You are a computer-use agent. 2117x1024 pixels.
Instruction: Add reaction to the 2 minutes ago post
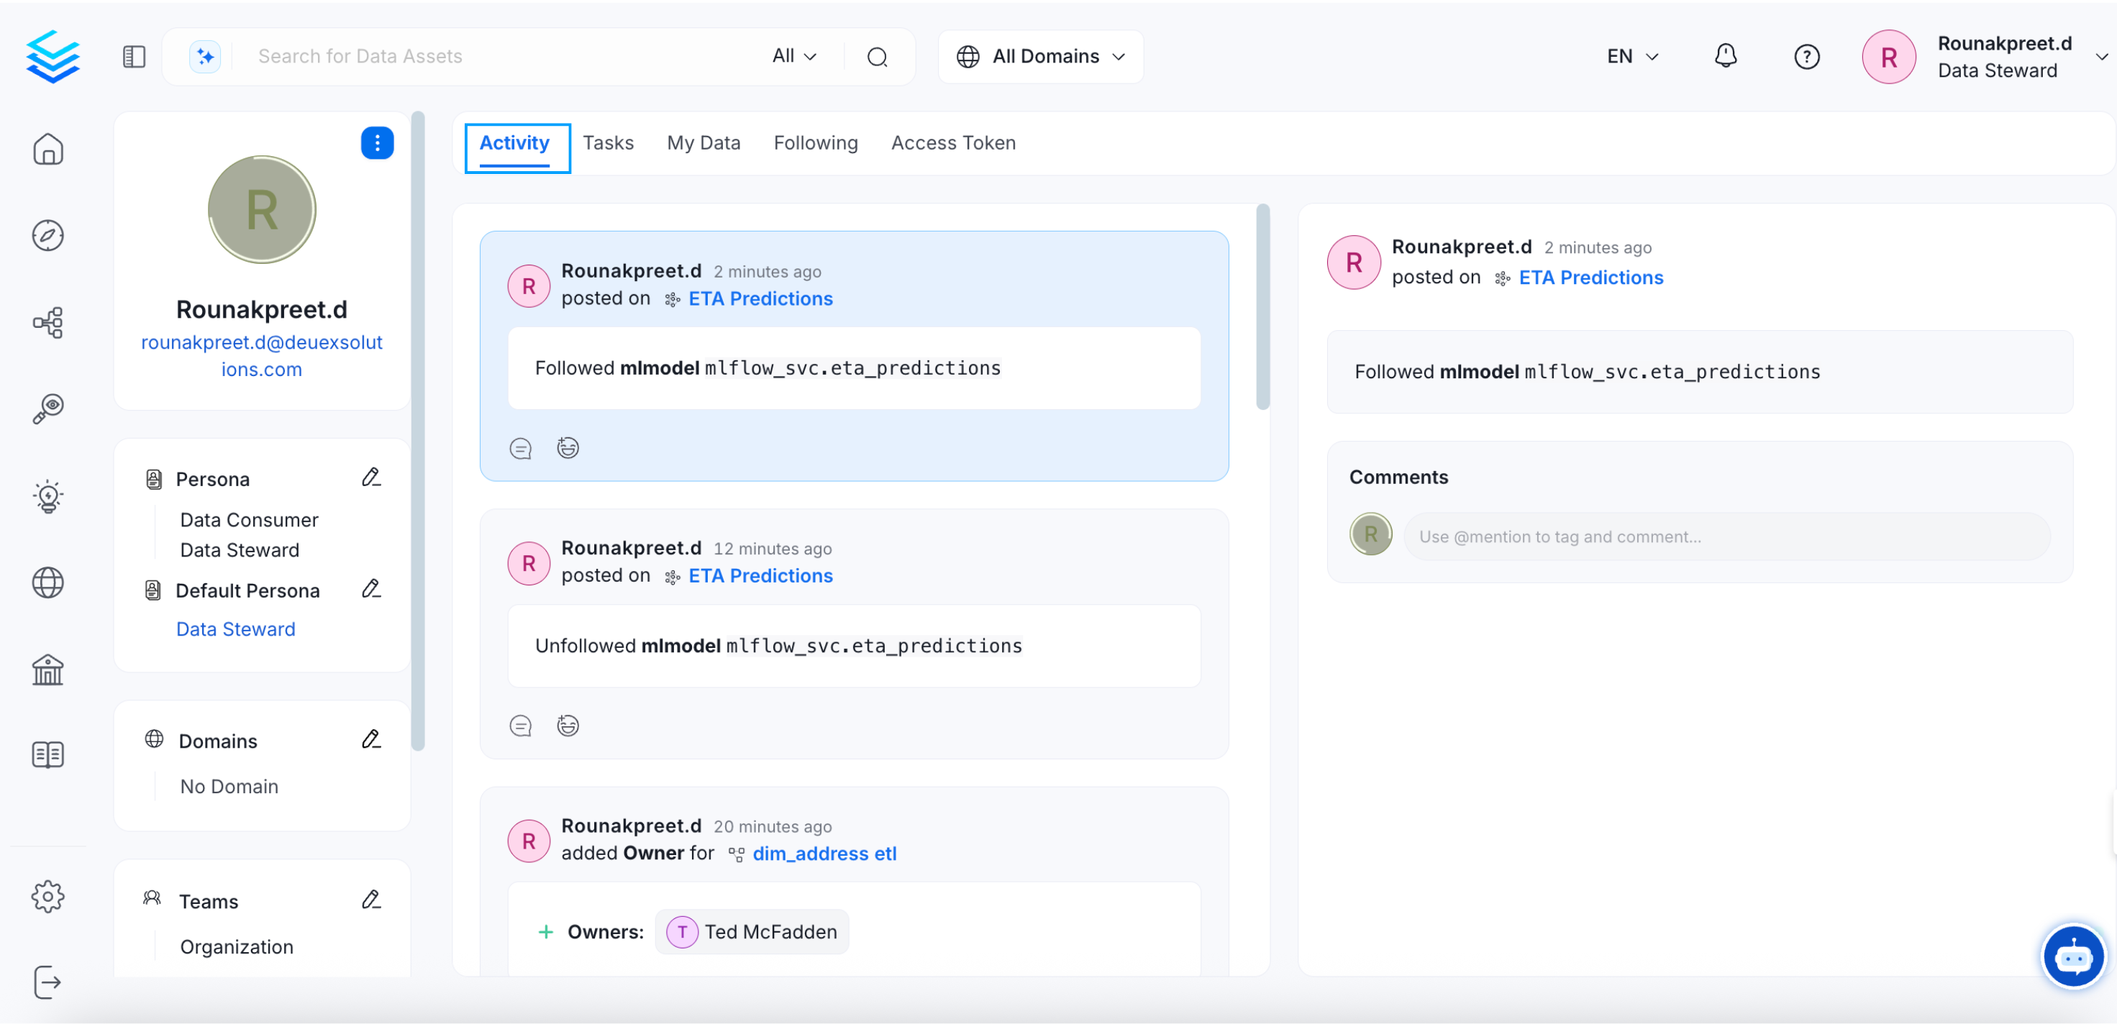[568, 448]
